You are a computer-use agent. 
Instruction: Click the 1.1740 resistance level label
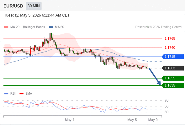pyautogui.click(x=170, y=47)
